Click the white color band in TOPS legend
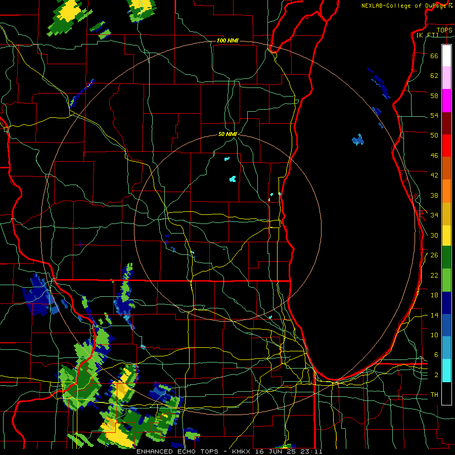The image size is (455, 455). (446, 56)
